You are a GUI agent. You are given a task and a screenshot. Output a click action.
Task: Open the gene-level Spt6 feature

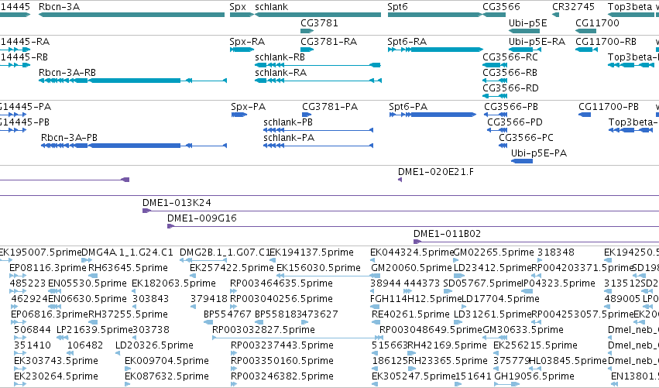[x=434, y=15]
